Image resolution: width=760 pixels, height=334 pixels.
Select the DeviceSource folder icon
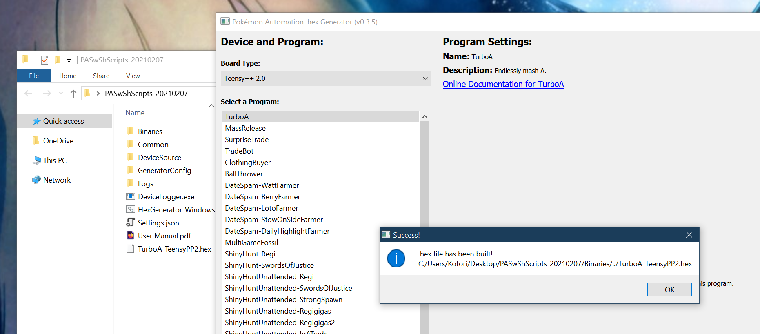(x=131, y=157)
